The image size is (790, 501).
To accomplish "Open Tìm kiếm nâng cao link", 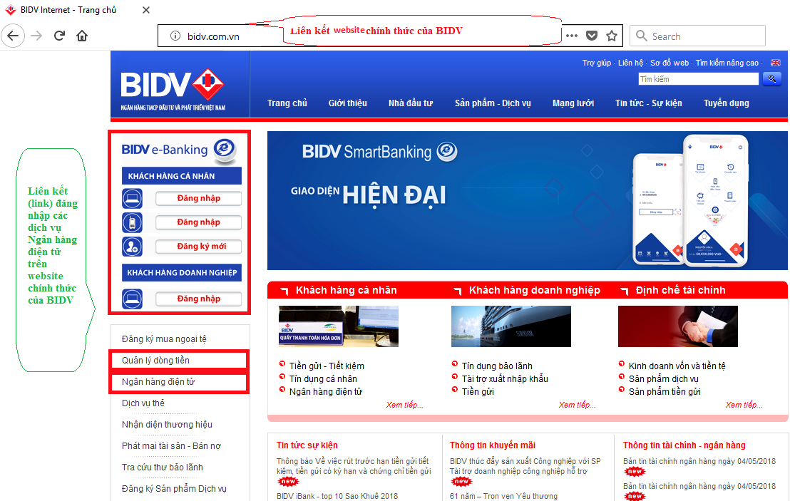I will point(727,63).
